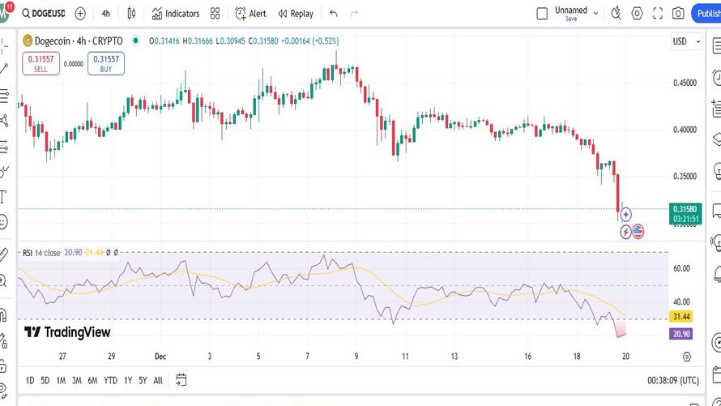The image size is (721, 406).
Task: Click the 0.31557 SELL button
Action: coord(41,63)
